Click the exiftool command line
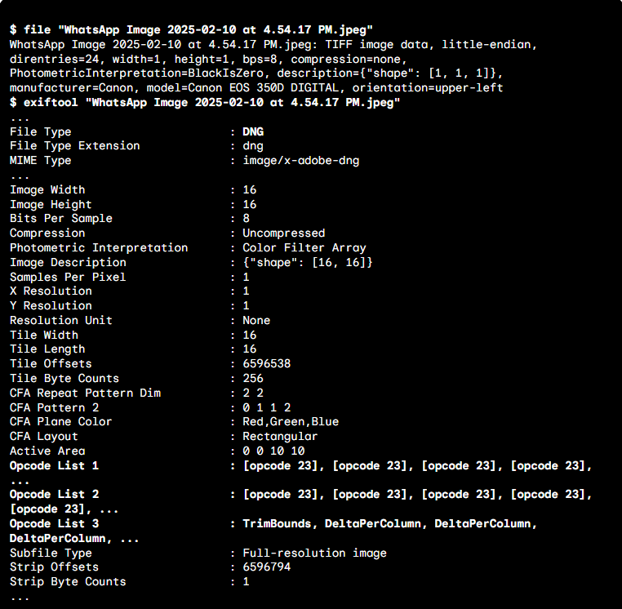The height and width of the screenshot is (609, 622). point(204,102)
